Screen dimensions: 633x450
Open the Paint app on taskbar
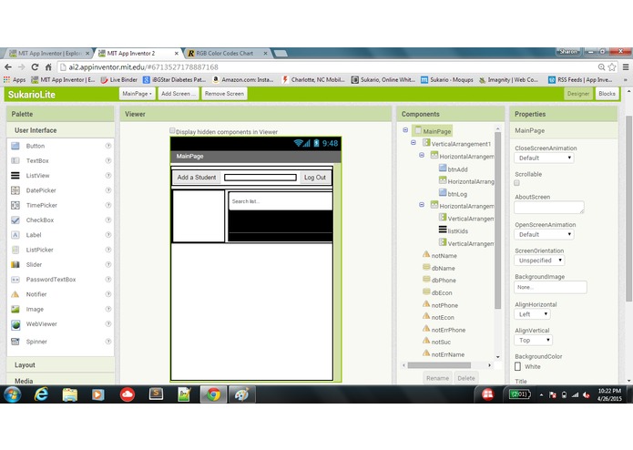coord(242,394)
